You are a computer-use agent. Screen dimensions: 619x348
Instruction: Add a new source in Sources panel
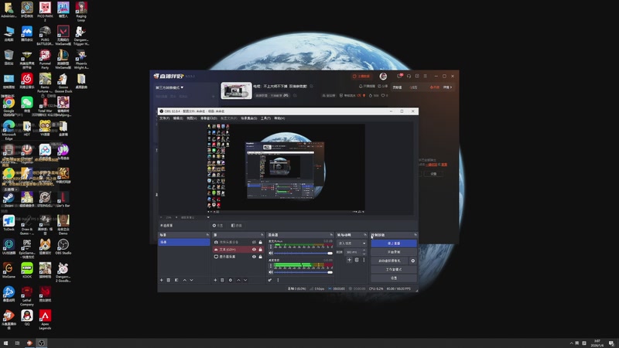point(215,280)
